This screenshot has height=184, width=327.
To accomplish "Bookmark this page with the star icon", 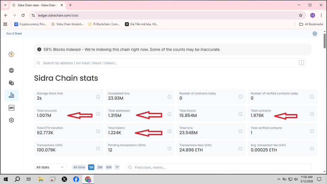I will 301,16.
